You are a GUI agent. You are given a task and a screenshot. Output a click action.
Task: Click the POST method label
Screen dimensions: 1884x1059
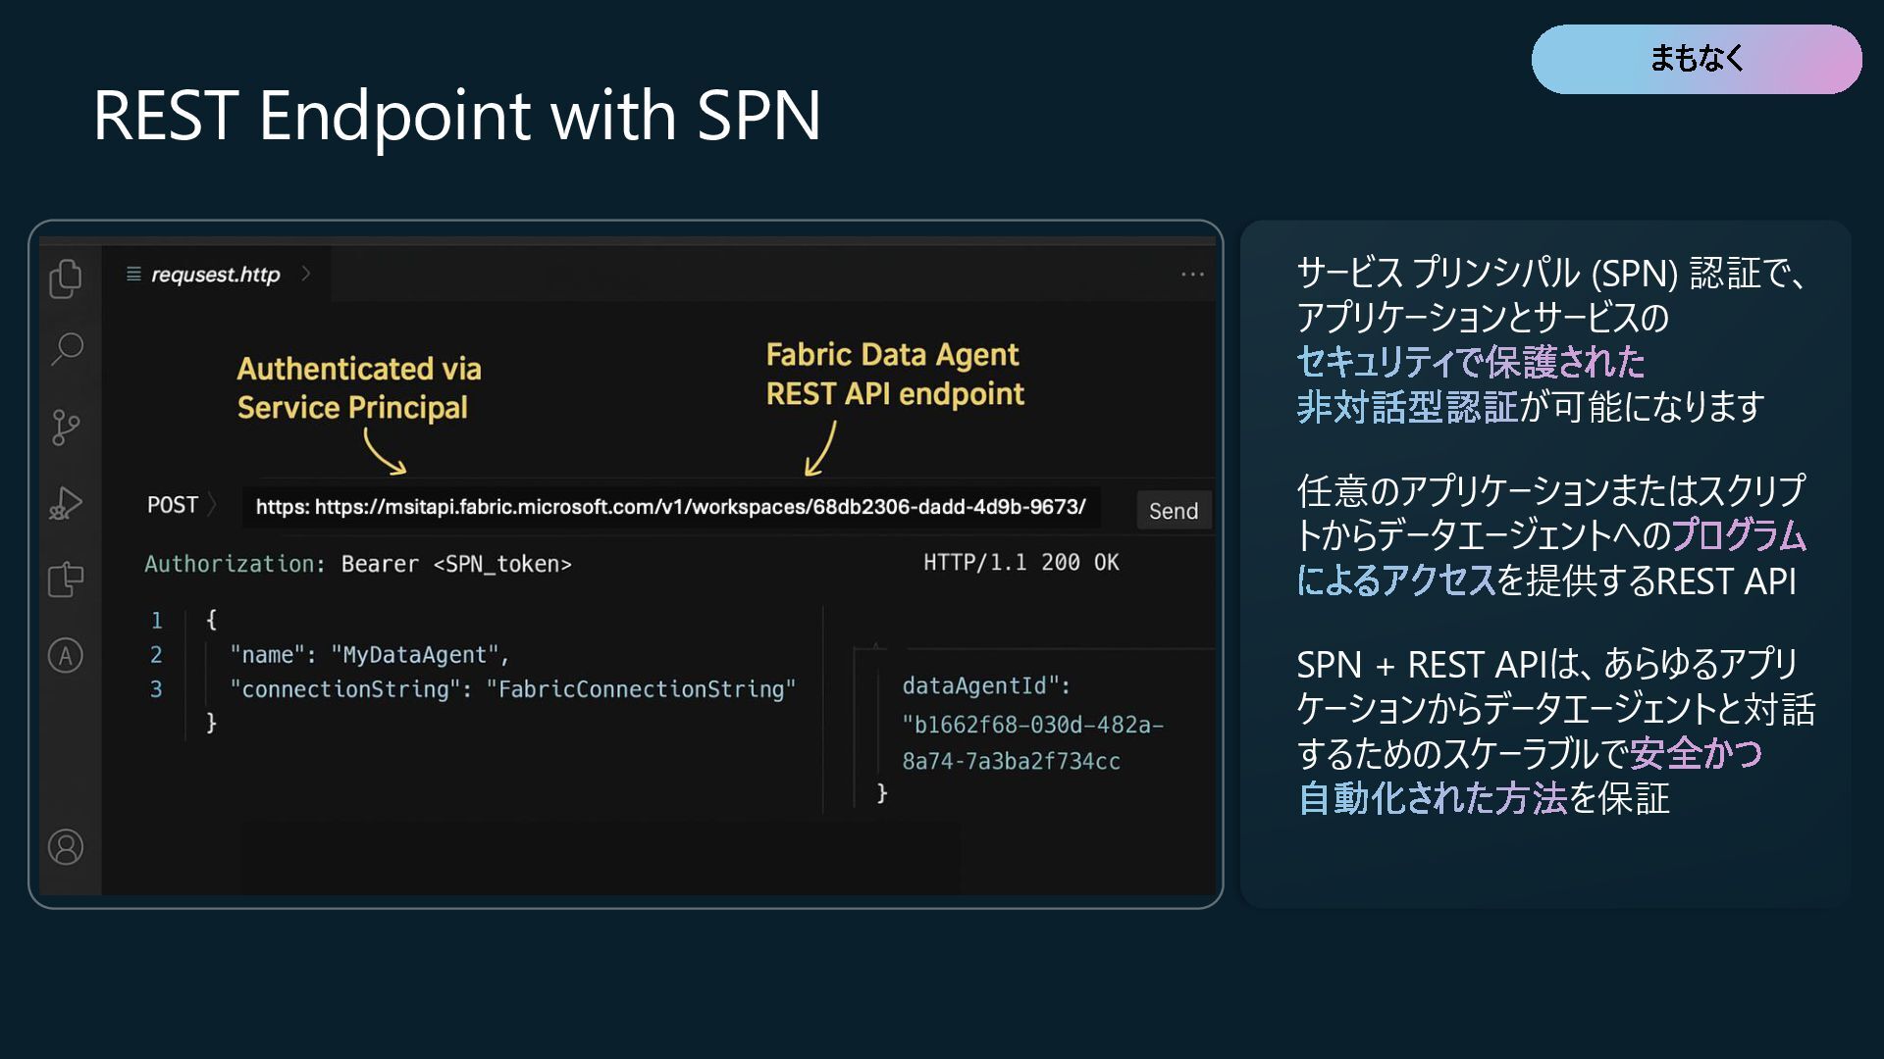click(x=172, y=505)
